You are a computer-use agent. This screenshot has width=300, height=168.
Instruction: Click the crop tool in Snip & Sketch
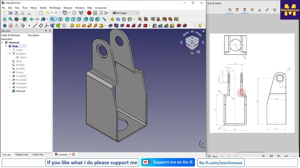275,10
